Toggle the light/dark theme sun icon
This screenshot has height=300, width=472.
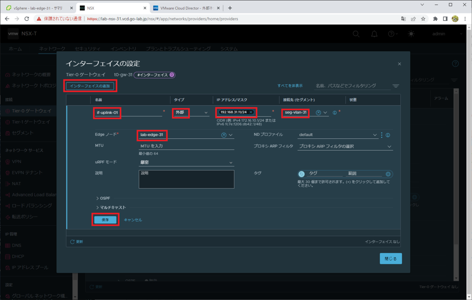click(411, 34)
